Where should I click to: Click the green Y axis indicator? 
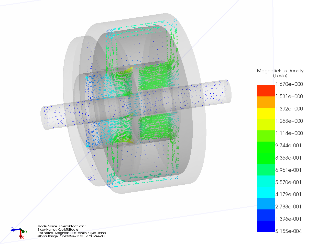pos(24,231)
